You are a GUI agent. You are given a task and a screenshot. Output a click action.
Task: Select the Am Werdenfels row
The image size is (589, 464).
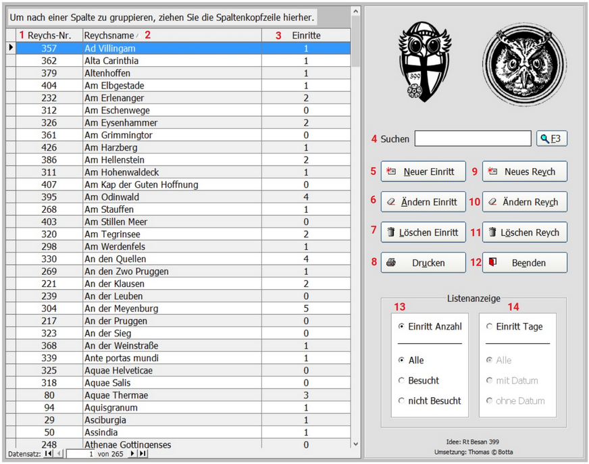(183, 247)
